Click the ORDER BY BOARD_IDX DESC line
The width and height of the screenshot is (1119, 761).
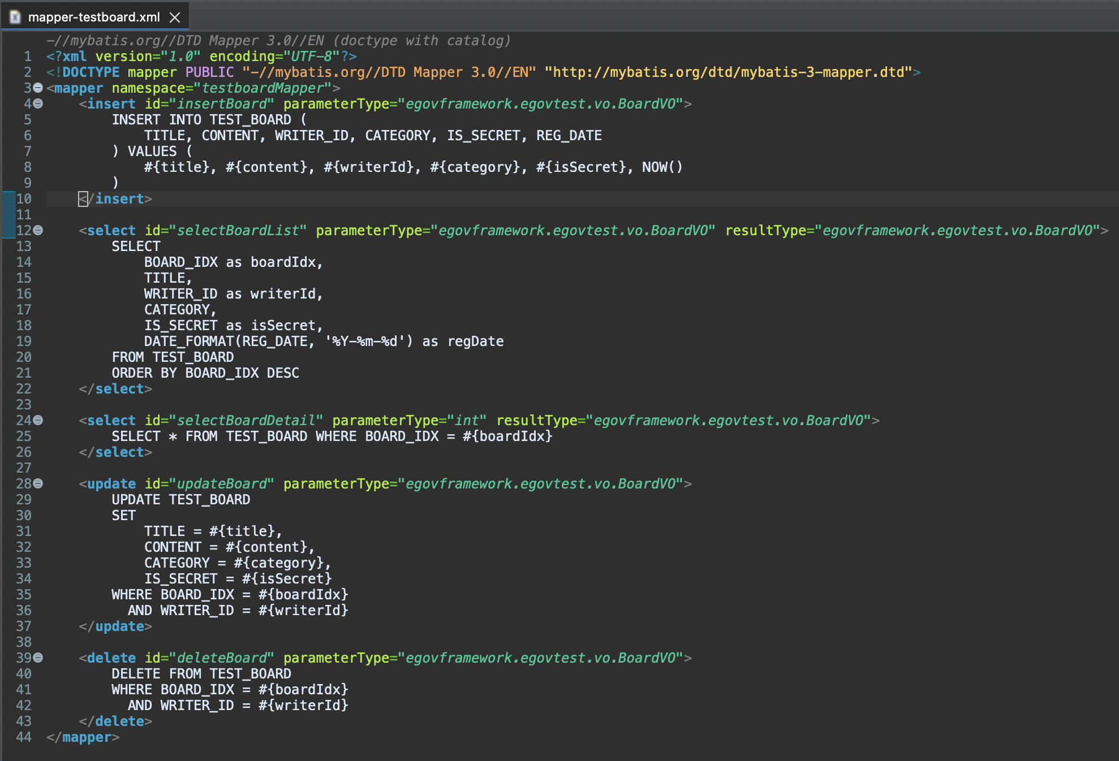[x=205, y=373]
